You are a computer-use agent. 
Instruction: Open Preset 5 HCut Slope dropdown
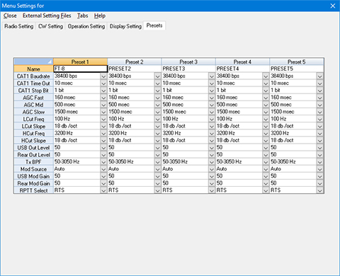pos(320,140)
